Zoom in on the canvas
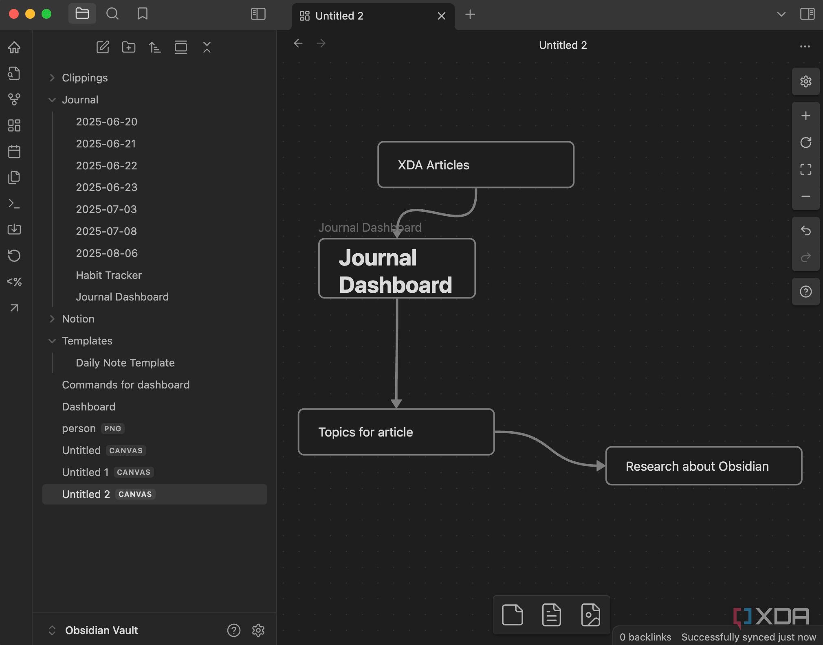 [805, 116]
